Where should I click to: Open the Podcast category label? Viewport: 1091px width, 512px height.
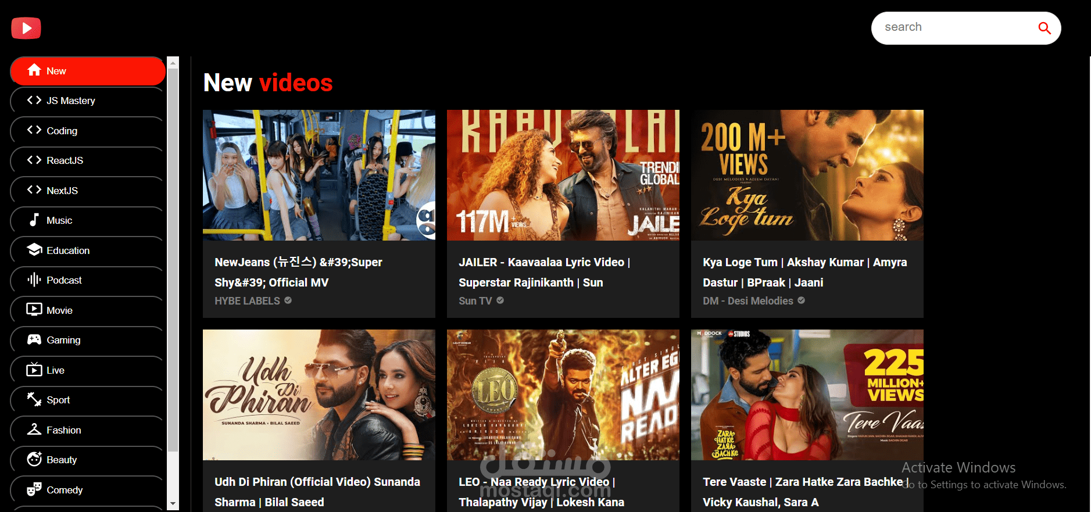click(x=64, y=280)
